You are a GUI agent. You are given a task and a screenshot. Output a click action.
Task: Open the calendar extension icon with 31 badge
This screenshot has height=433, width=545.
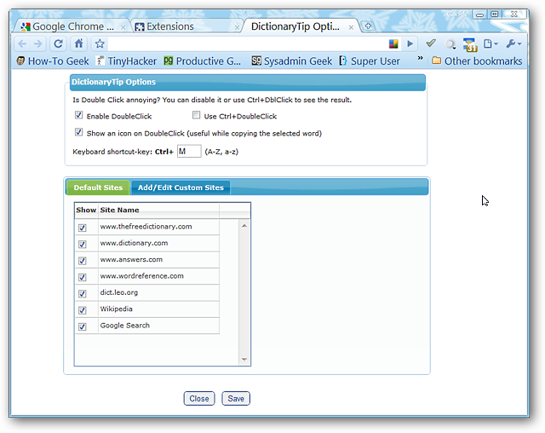pyautogui.click(x=470, y=44)
